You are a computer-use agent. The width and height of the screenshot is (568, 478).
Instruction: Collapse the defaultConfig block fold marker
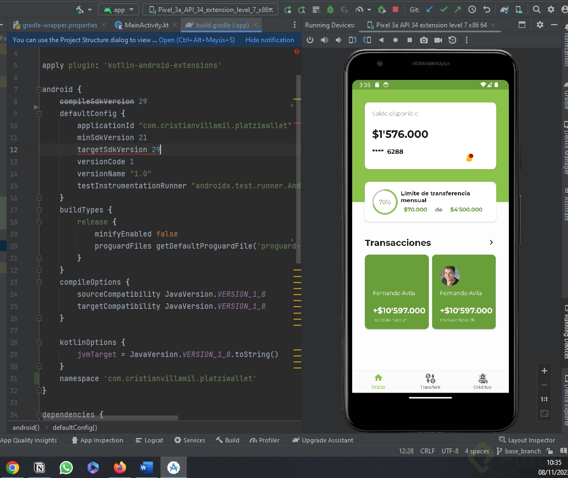(39, 113)
